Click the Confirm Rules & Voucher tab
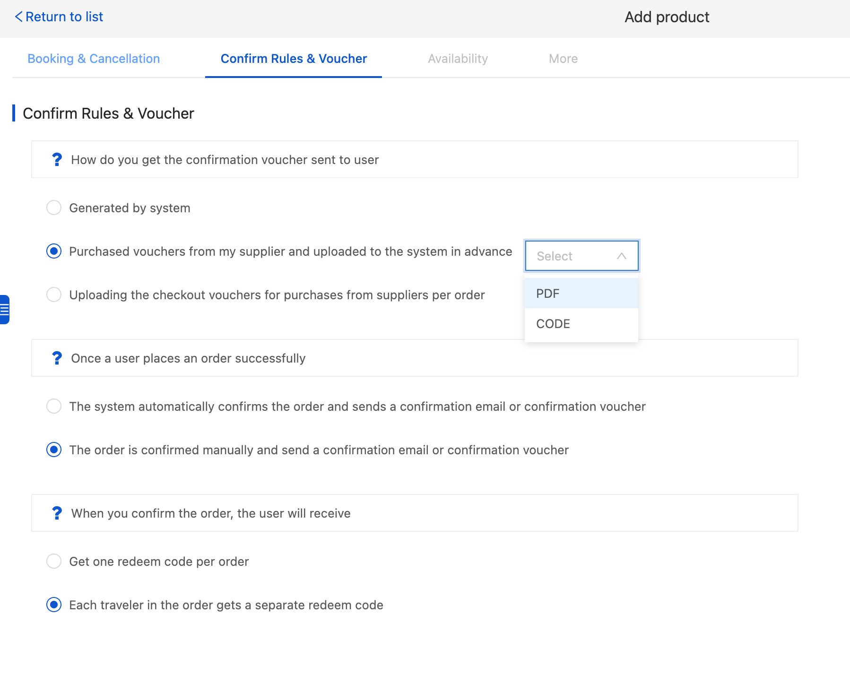This screenshot has height=675, width=850. tap(294, 59)
